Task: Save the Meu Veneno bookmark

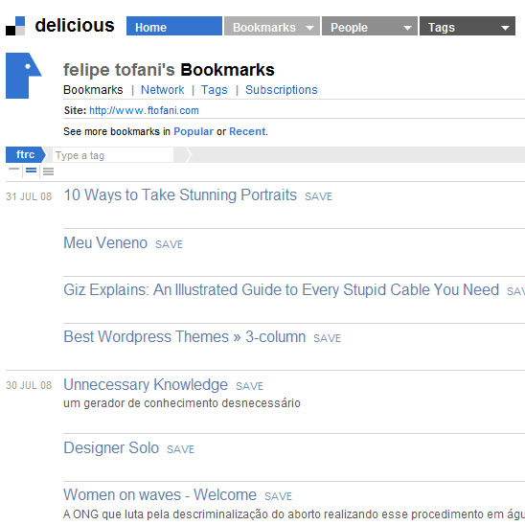Action: tap(169, 244)
